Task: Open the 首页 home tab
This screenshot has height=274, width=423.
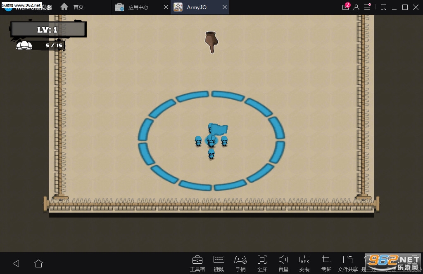Action: click(72, 7)
